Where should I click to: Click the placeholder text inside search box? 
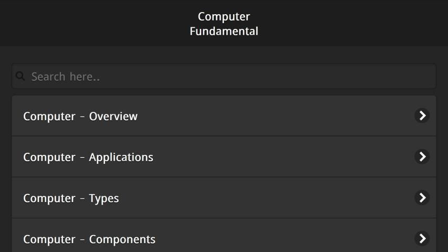pos(66,77)
